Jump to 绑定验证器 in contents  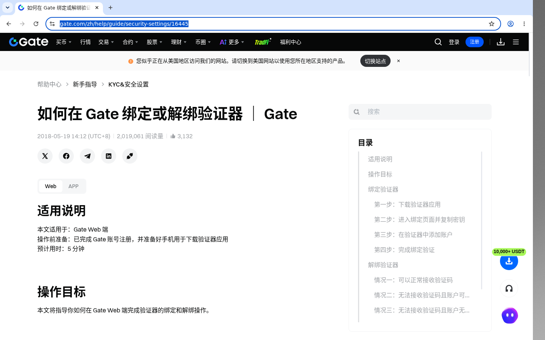click(x=383, y=189)
